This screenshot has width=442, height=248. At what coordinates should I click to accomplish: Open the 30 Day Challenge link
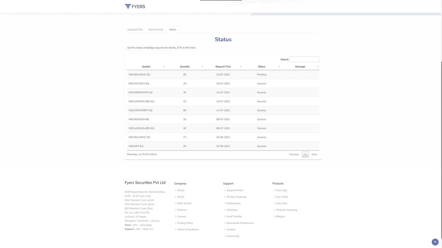tap(236, 197)
